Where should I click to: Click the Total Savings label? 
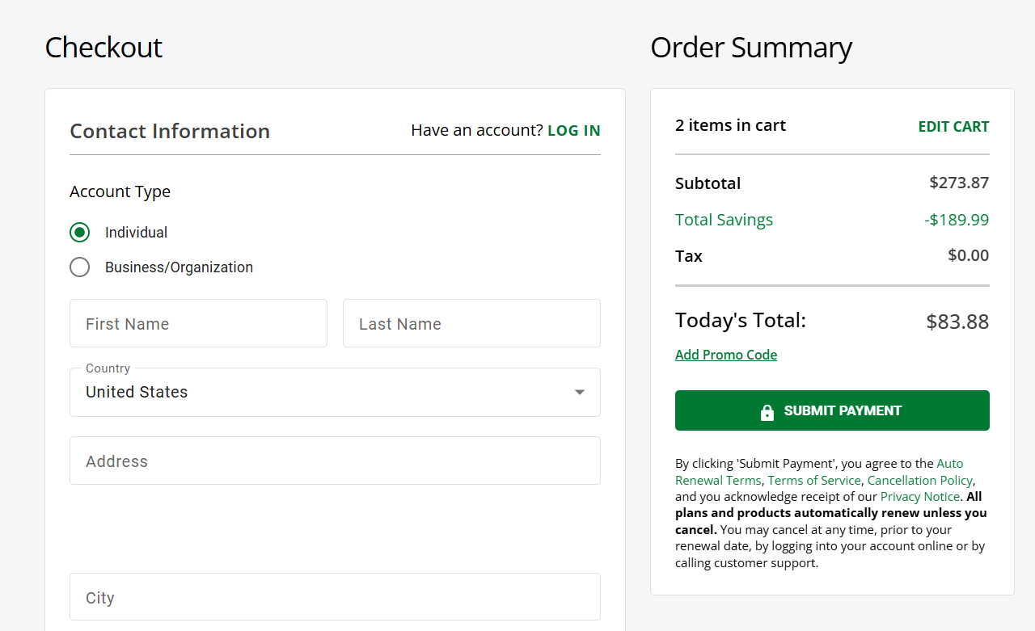point(724,220)
